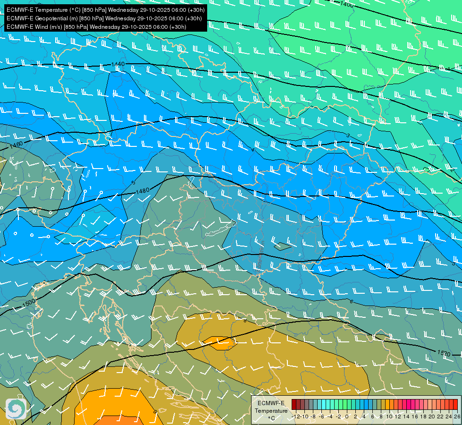Click the legend tick value 26
Screen dimensions: 462x425
tap(457, 417)
